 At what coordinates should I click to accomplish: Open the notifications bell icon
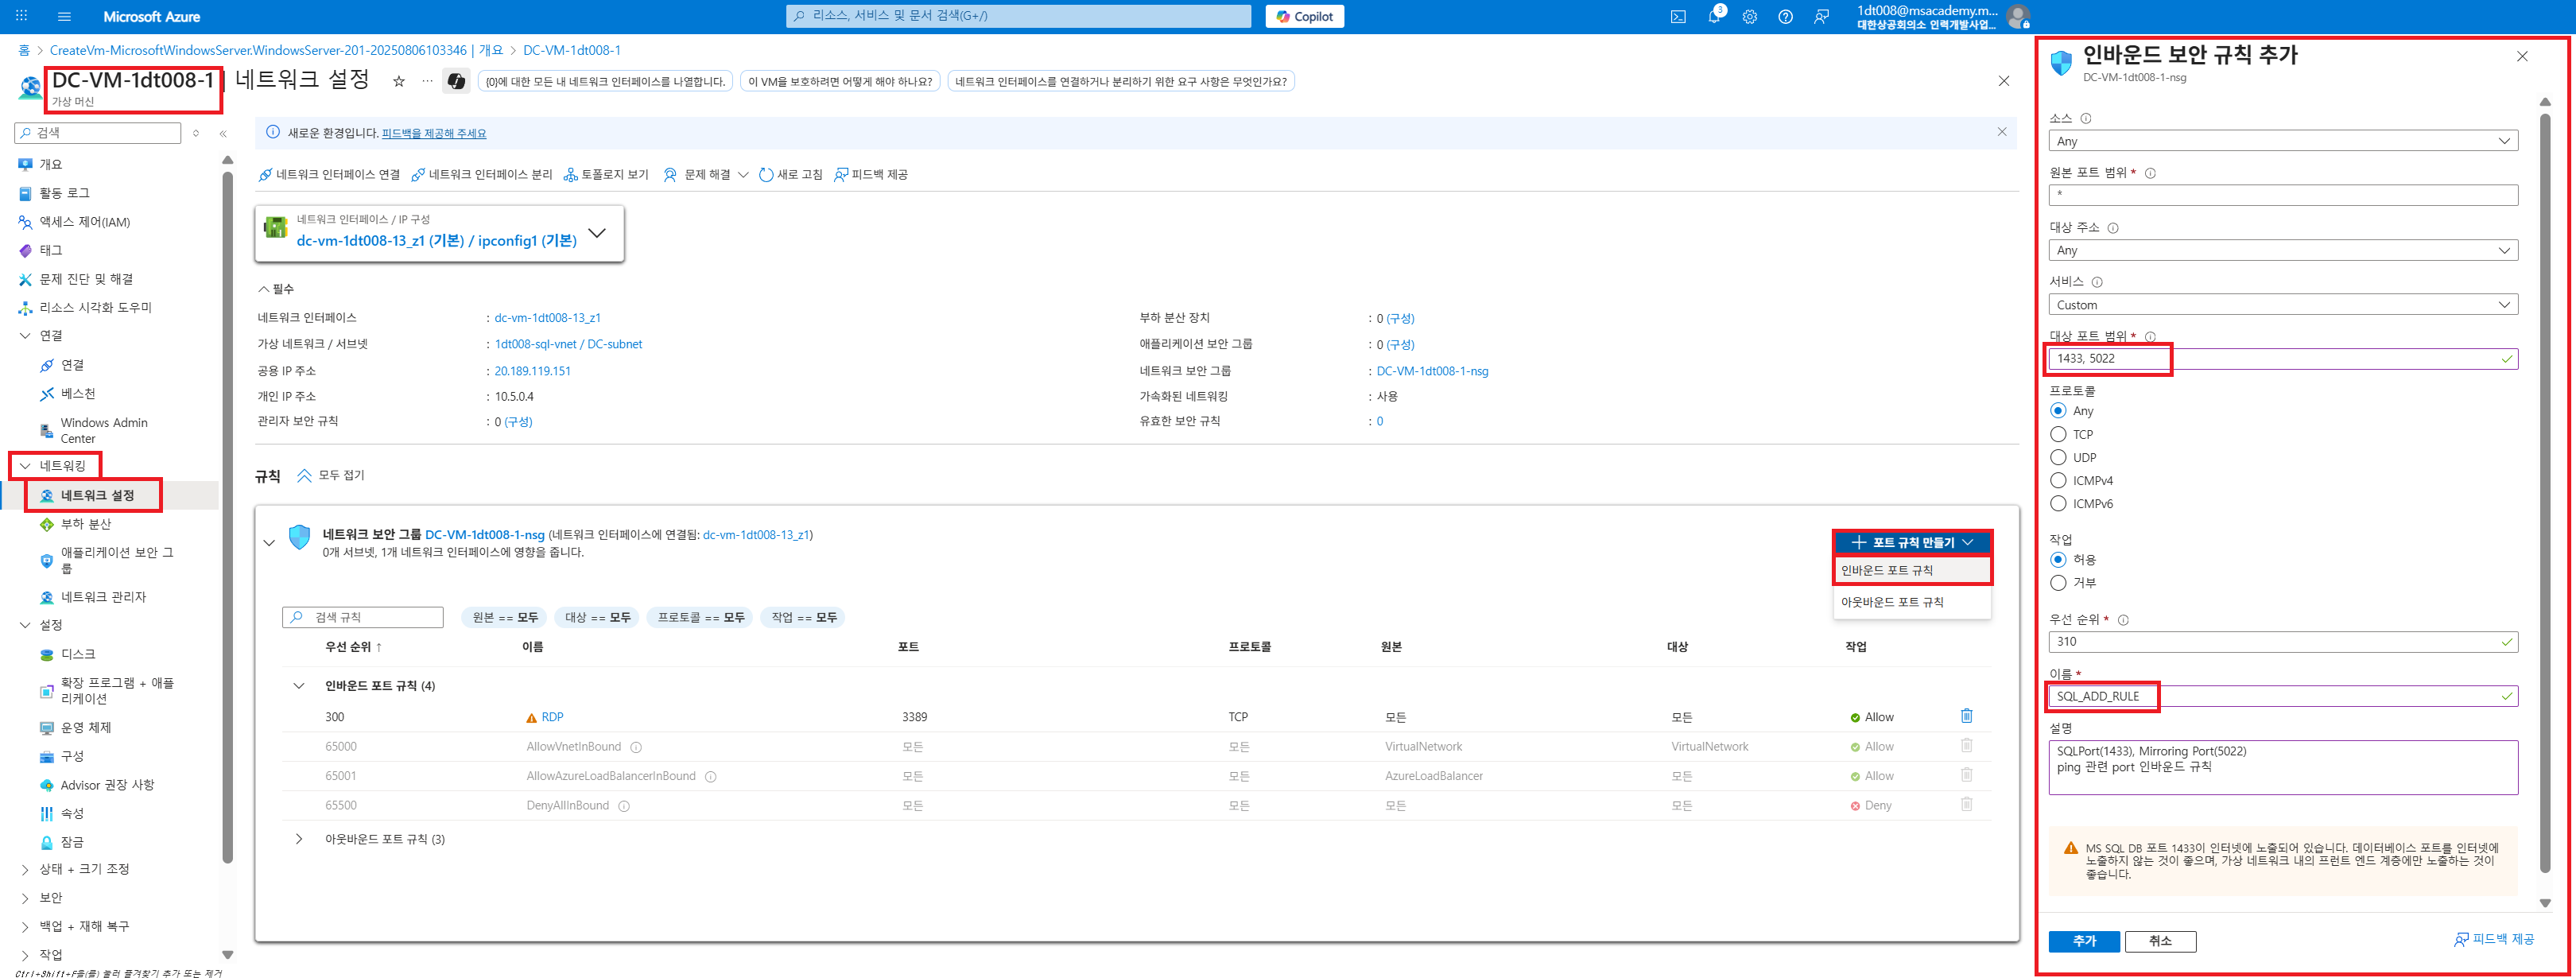1713,16
